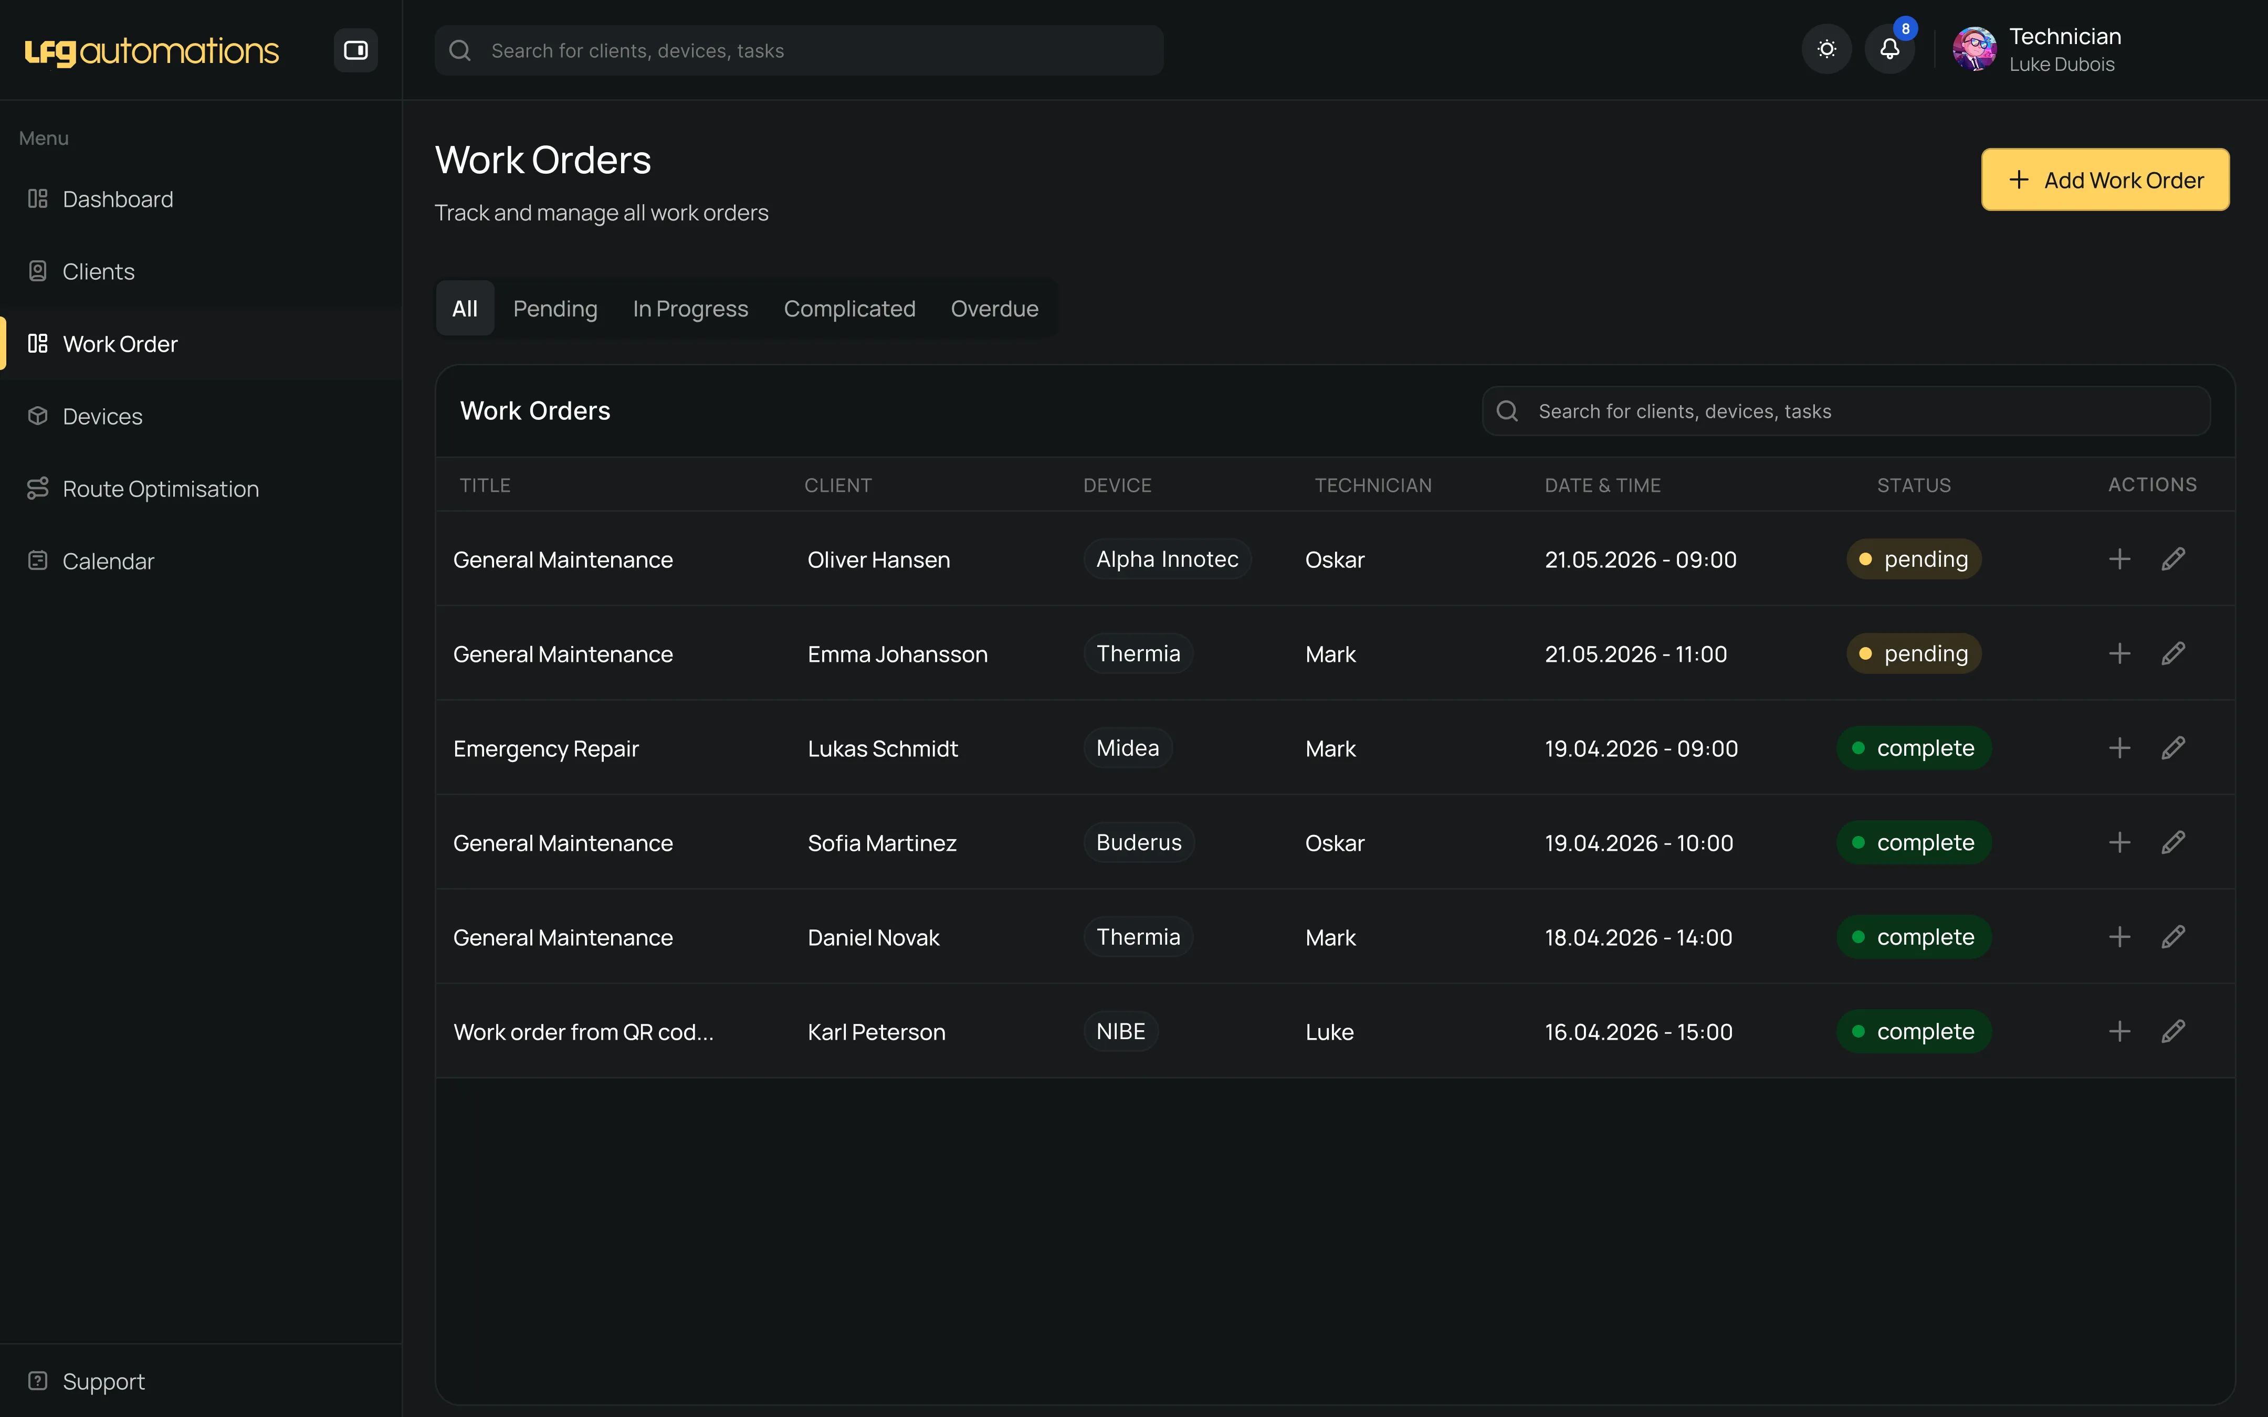Click the Devices cube icon
Image resolution: width=2268 pixels, height=1417 pixels.
[x=37, y=416]
